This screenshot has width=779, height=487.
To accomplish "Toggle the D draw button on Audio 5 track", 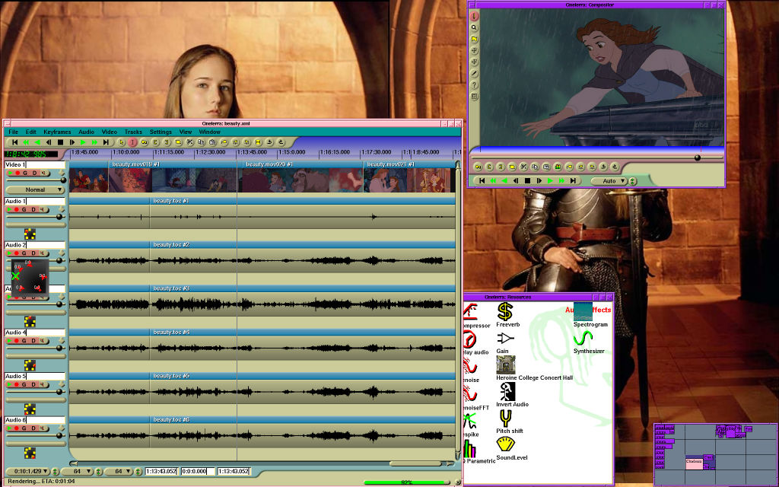I will [34, 384].
